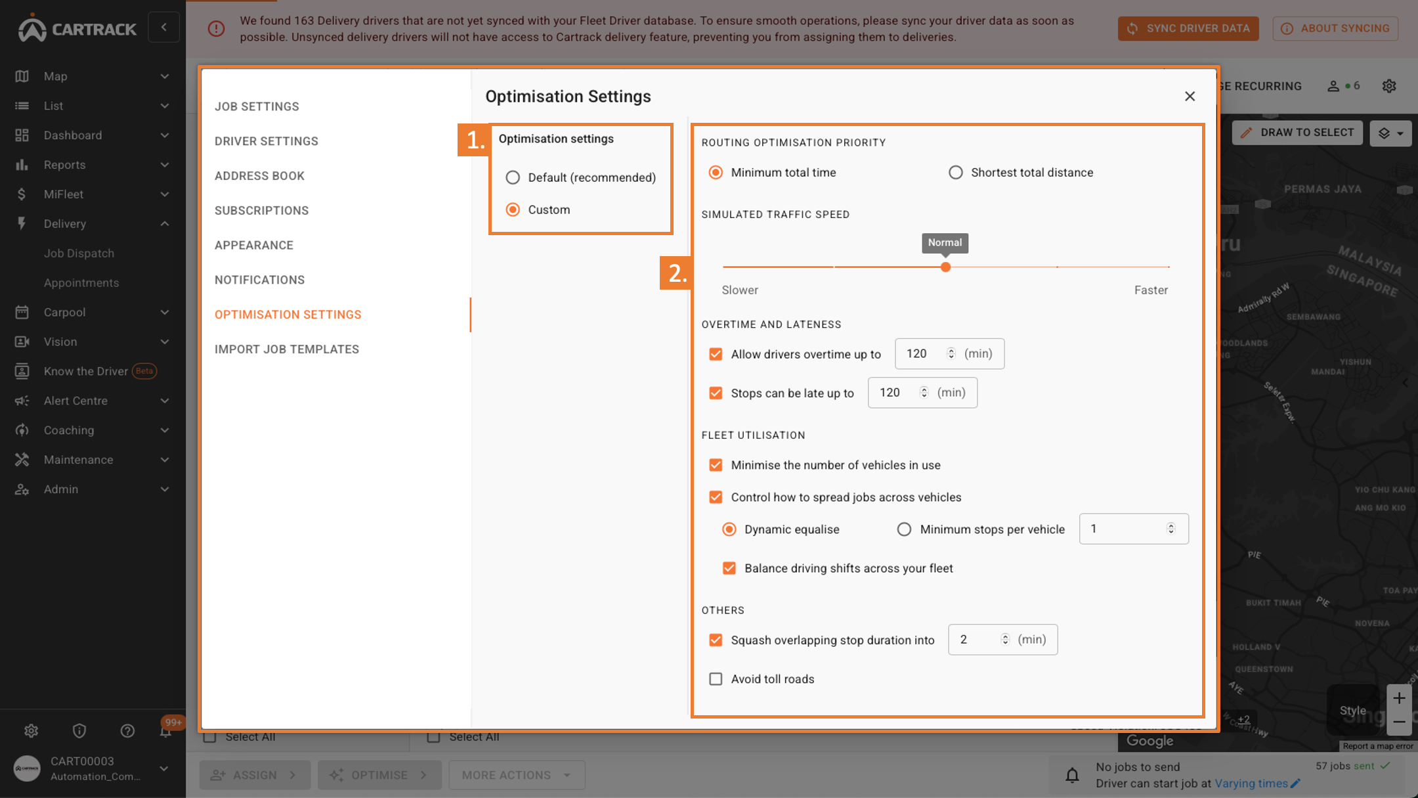Expand the Maintenance menu chevron
This screenshot has height=798, width=1418.
click(164, 460)
